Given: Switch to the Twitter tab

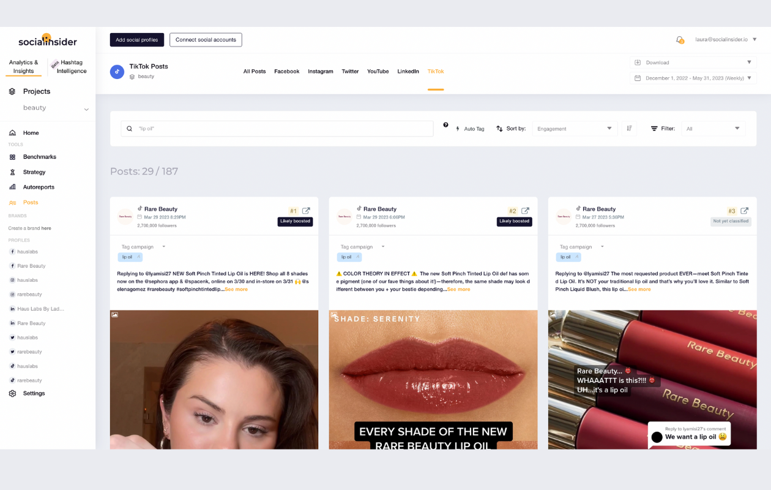Looking at the screenshot, I should 350,72.
